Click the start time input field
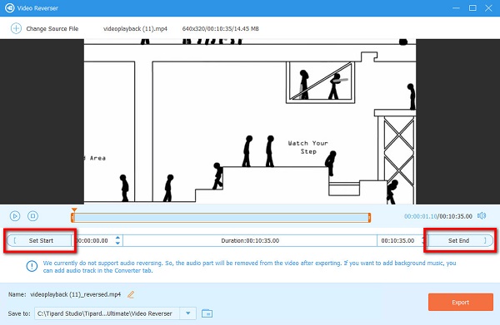The image size is (500, 325). click(x=94, y=241)
